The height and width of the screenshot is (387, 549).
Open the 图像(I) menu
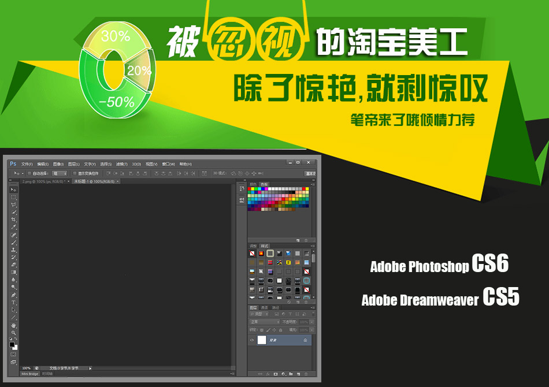click(x=58, y=164)
